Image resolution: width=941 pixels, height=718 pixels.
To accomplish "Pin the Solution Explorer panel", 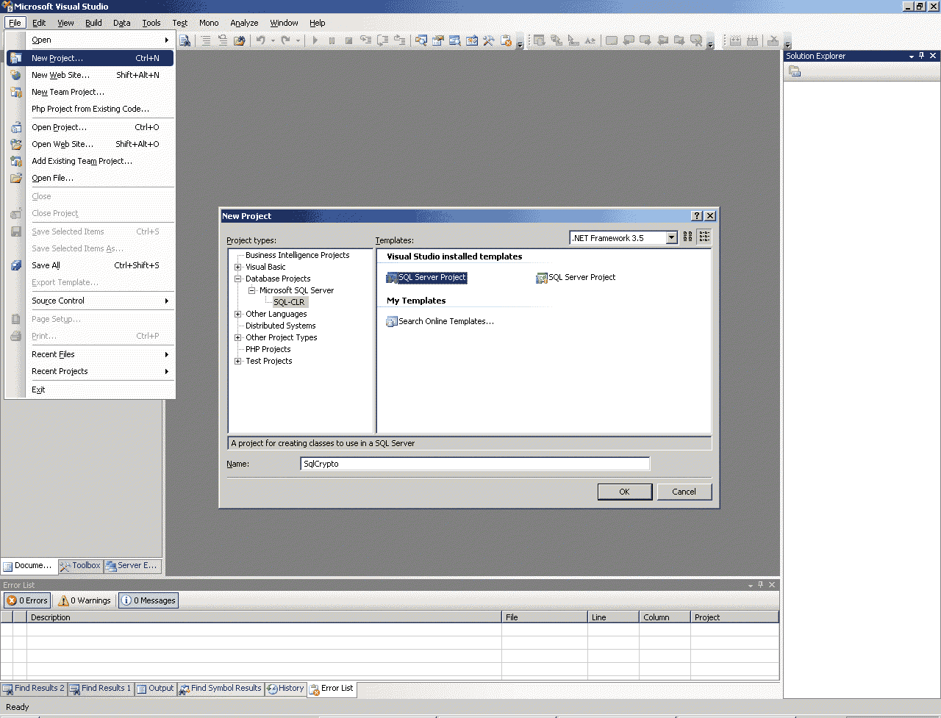I will [x=922, y=56].
